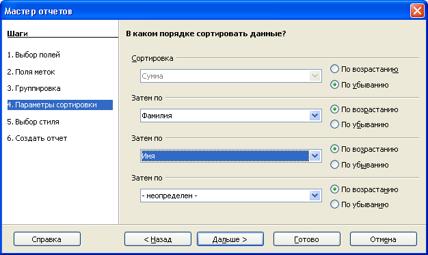This screenshot has height=255, width=428.
Task: Click the disabled Сумма dropdown arrow
Action: [x=315, y=76]
